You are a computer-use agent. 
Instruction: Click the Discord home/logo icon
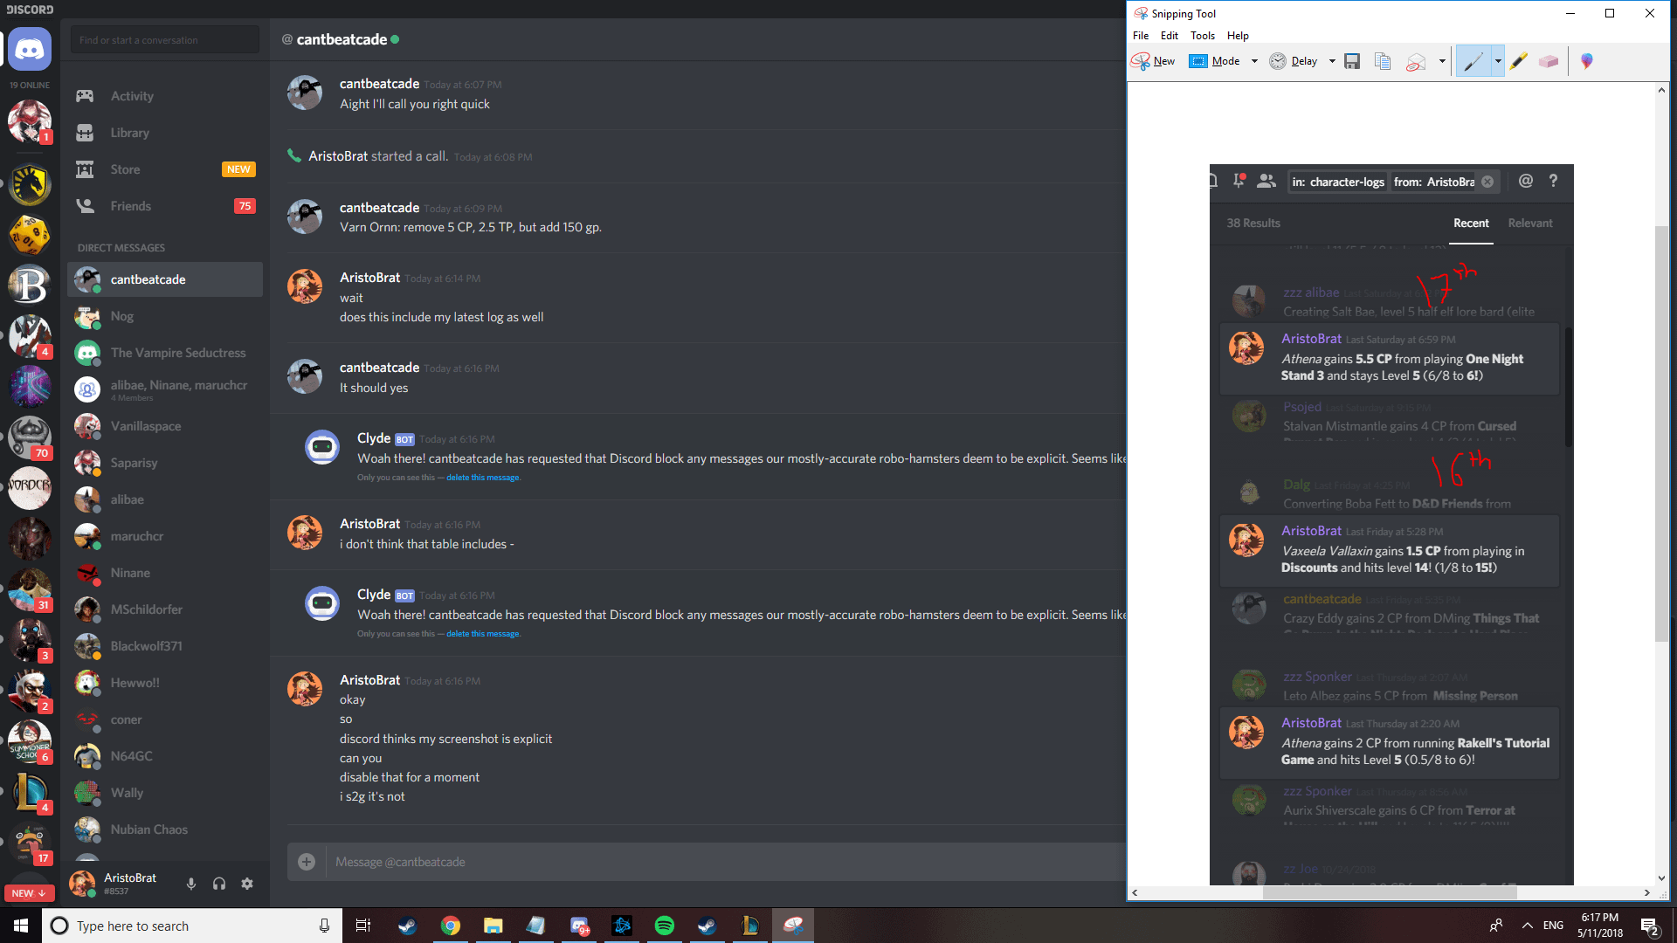pyautogui.click(x=30, y=47)
